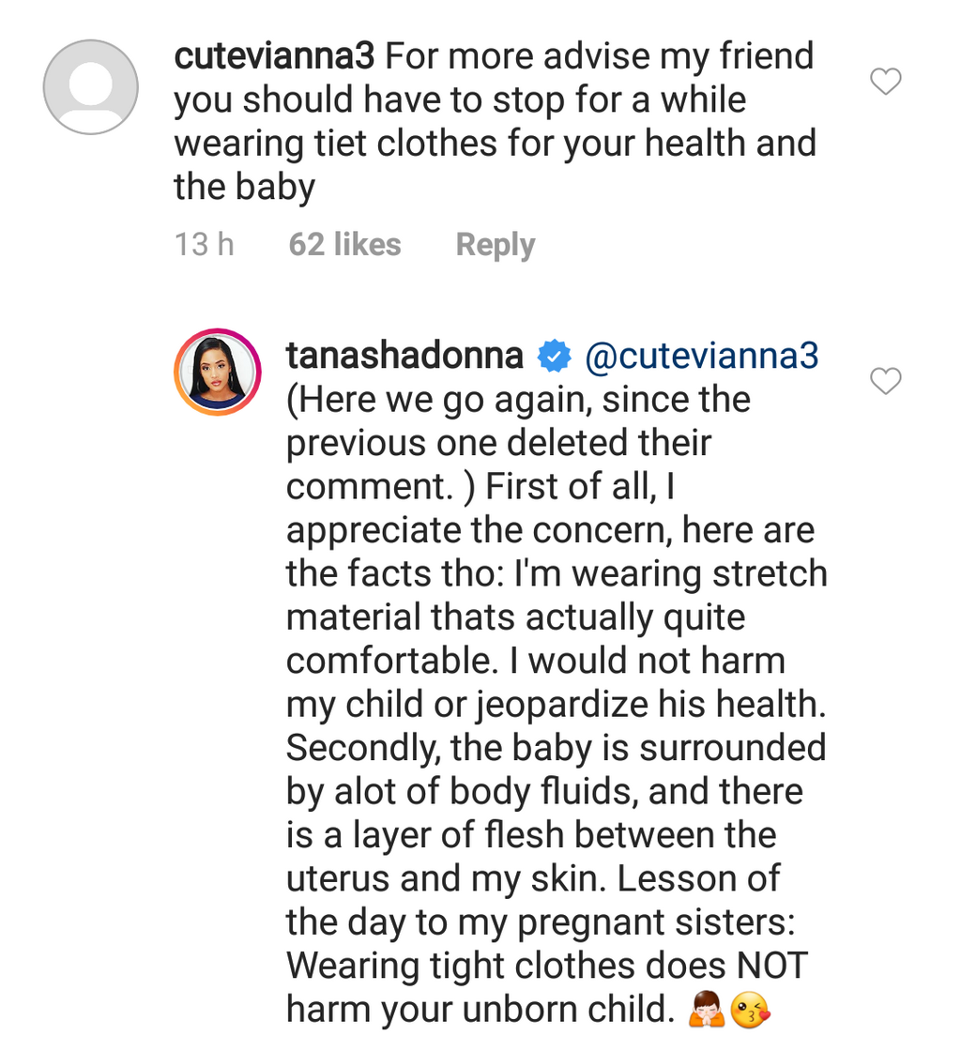
Task: View the 62 likes on cutevianna3's comment
Action: point(343,244)
